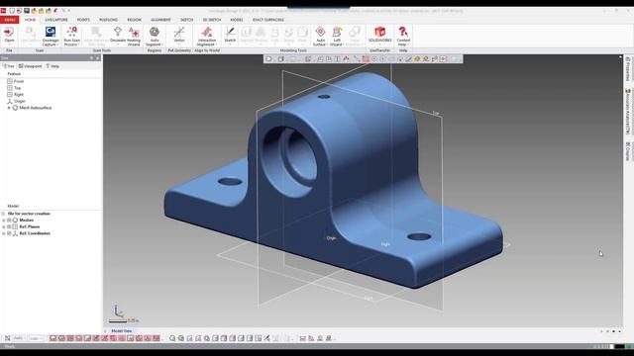
Task: Click the red-highlighted icon in viewport toolbar
Action: [x=366, y=59]
